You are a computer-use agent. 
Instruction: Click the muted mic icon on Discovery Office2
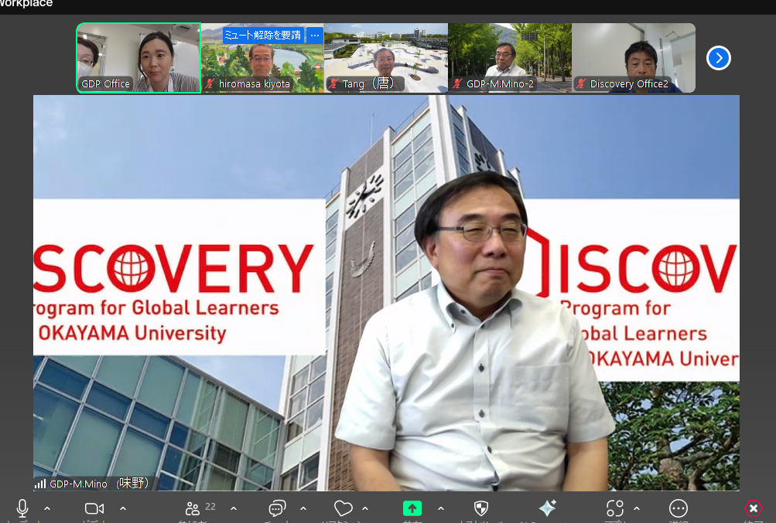[581, 83]
